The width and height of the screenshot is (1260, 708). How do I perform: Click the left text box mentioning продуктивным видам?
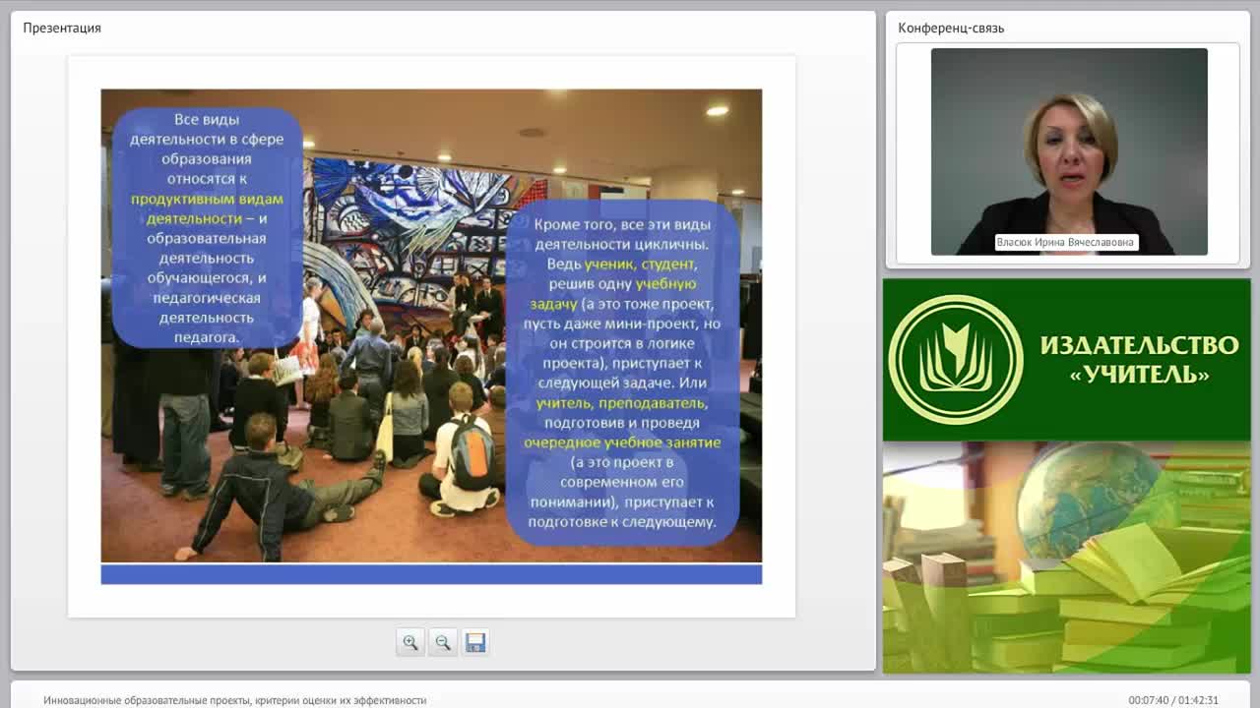click(x=207, y=228)
